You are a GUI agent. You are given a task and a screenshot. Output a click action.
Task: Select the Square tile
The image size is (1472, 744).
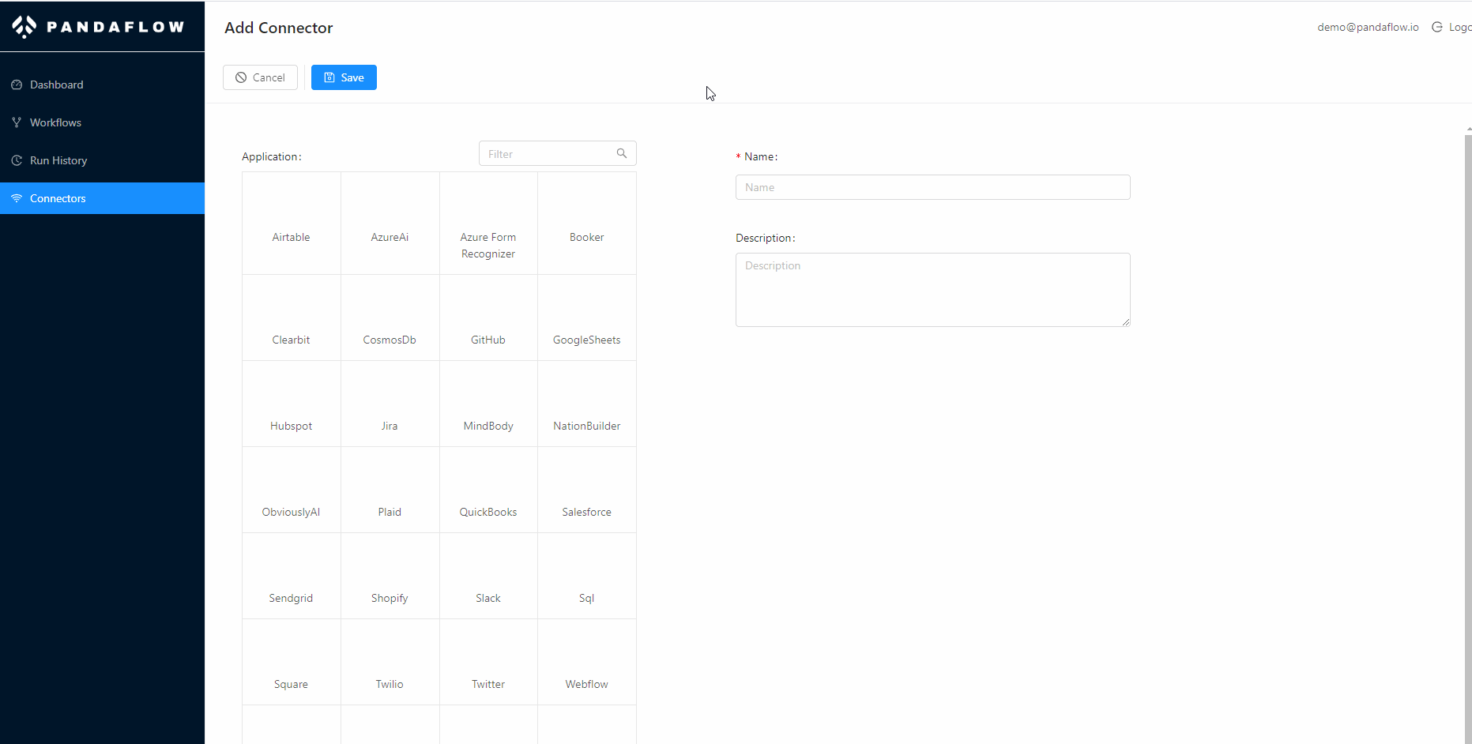tap(291, 662)
